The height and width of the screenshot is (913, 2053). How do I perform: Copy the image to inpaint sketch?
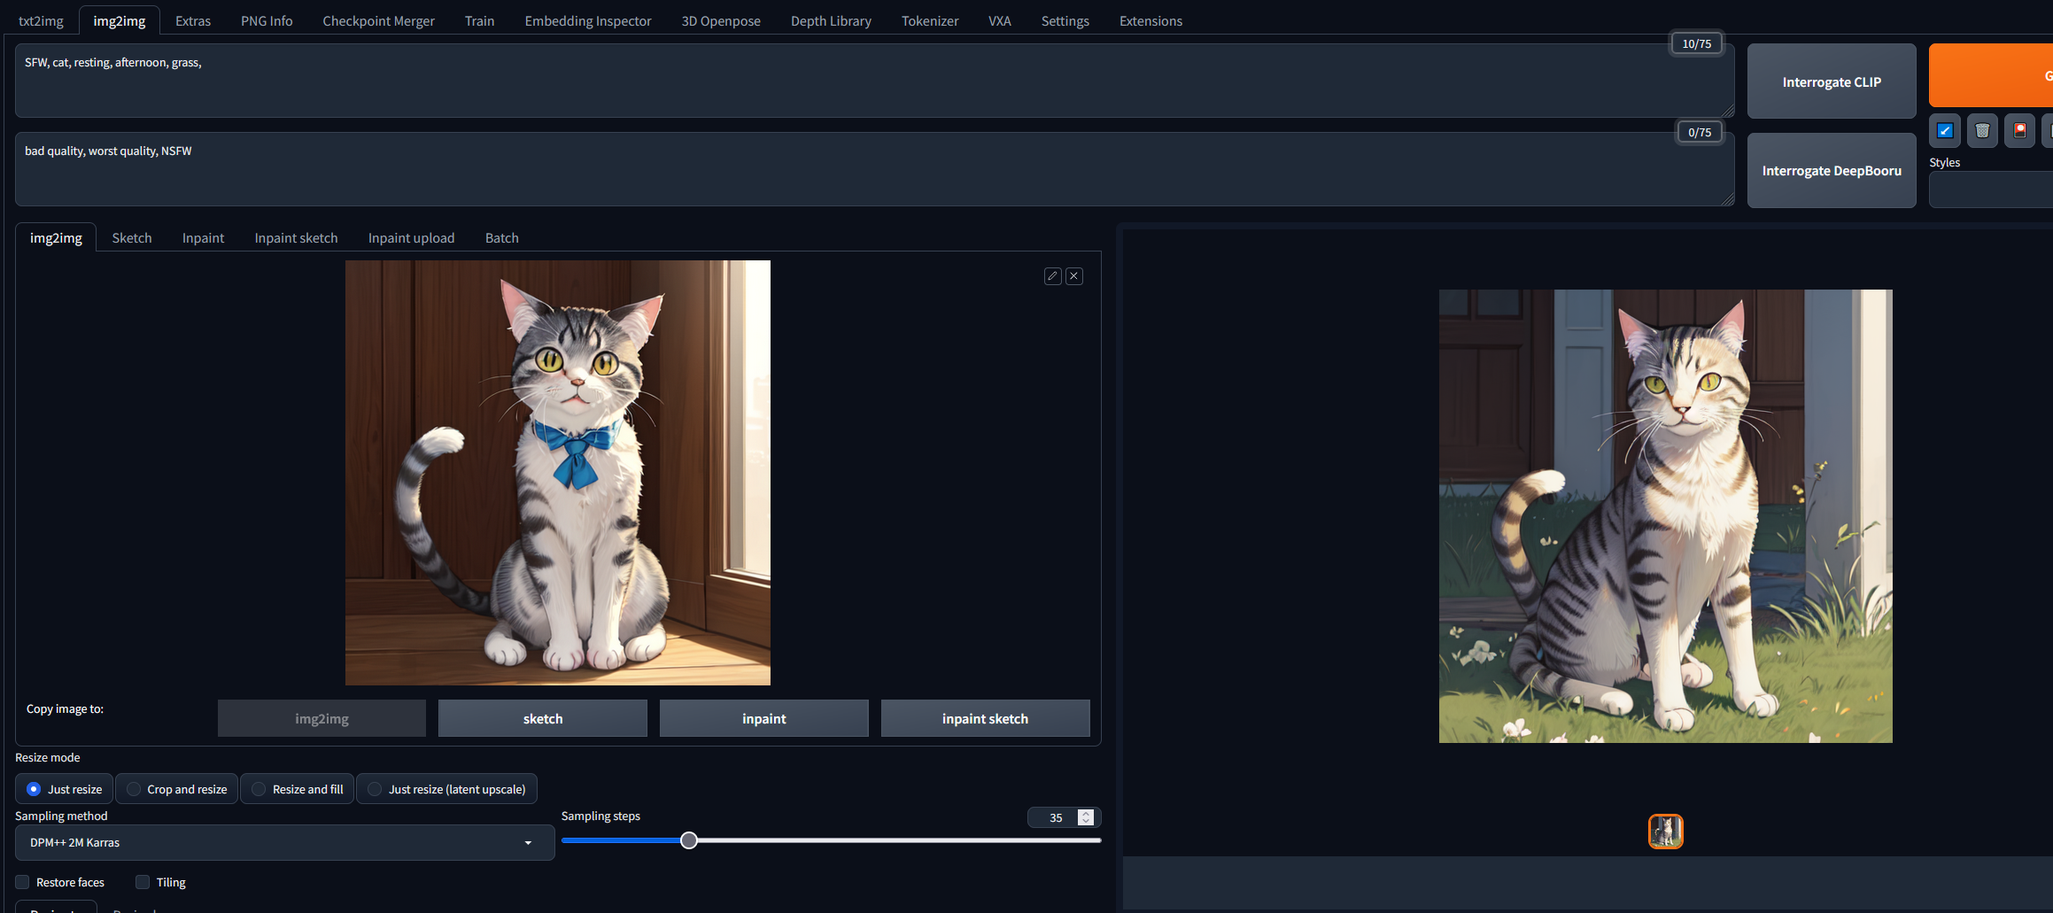coord(984,717)
